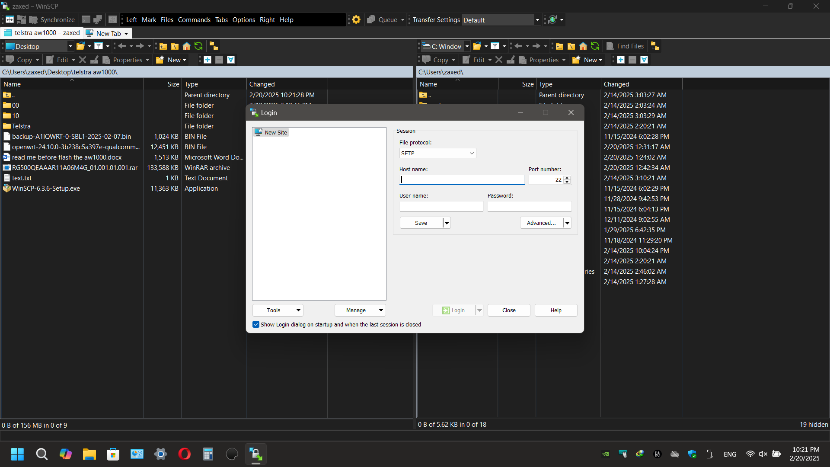Click the green add bookmark plus icon
Screen dimensions: 830x467
tap(207, 60)
